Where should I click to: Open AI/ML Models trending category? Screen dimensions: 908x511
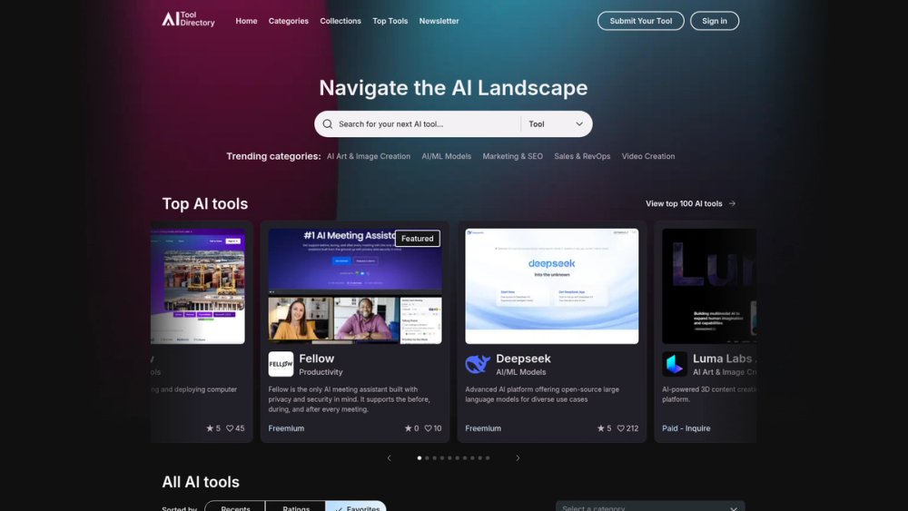coord(447,156)
